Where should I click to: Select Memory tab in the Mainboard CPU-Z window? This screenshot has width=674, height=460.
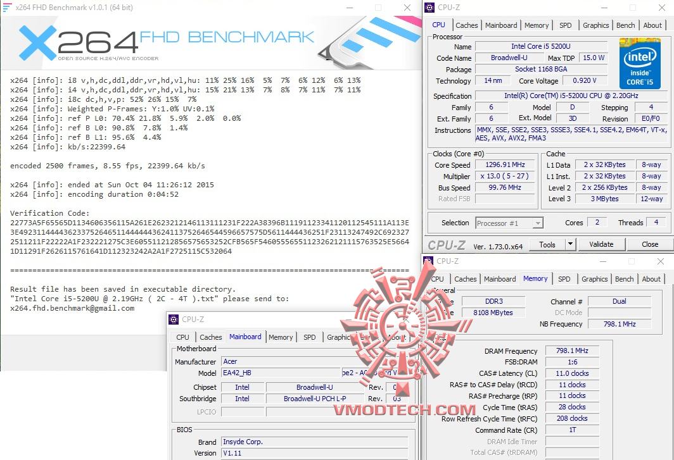281,338
